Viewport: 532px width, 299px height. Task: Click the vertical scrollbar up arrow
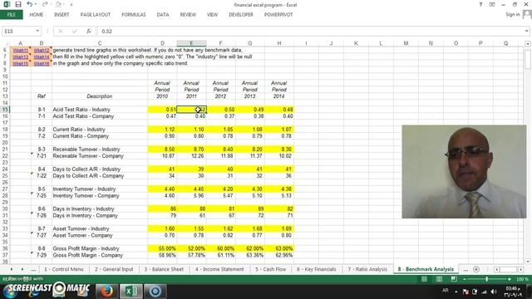(x=528, y=44)
